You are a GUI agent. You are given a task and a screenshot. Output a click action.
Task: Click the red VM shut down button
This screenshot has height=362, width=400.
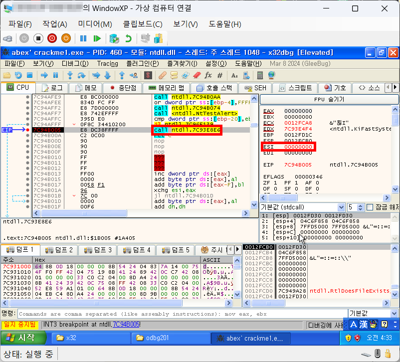[x=52, y=38]
